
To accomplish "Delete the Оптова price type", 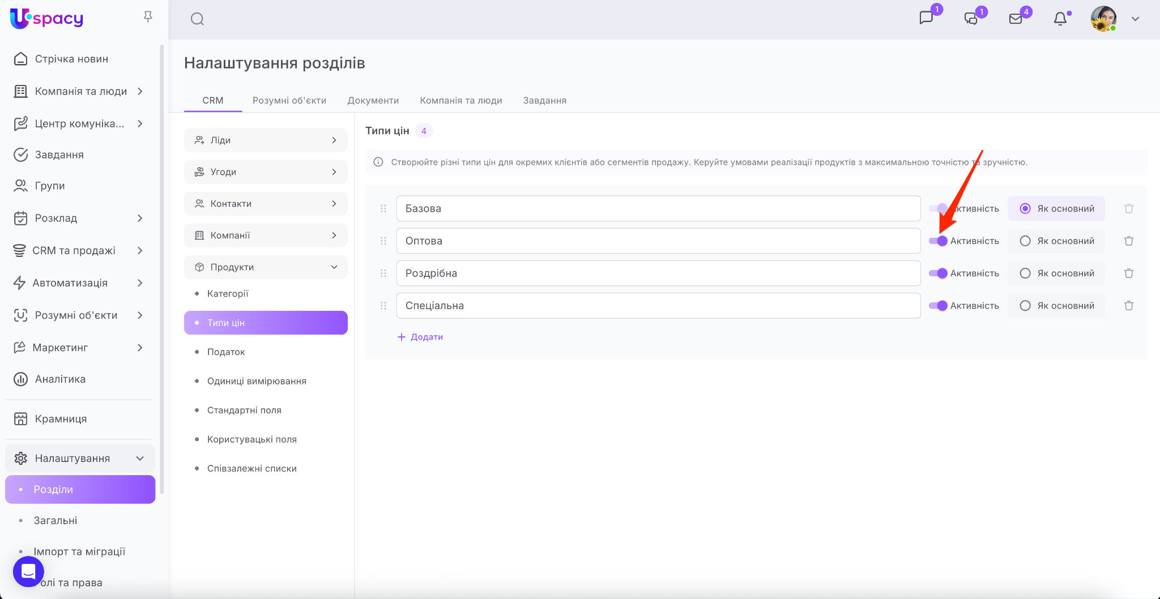I will click(1128, 241).
